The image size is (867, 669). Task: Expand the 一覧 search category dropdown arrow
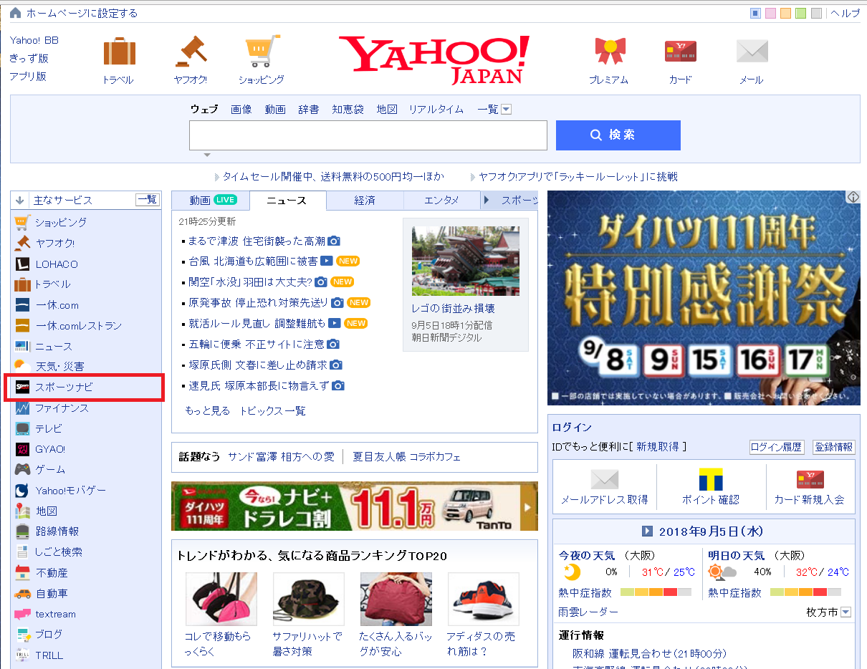[x=506, y=110]
